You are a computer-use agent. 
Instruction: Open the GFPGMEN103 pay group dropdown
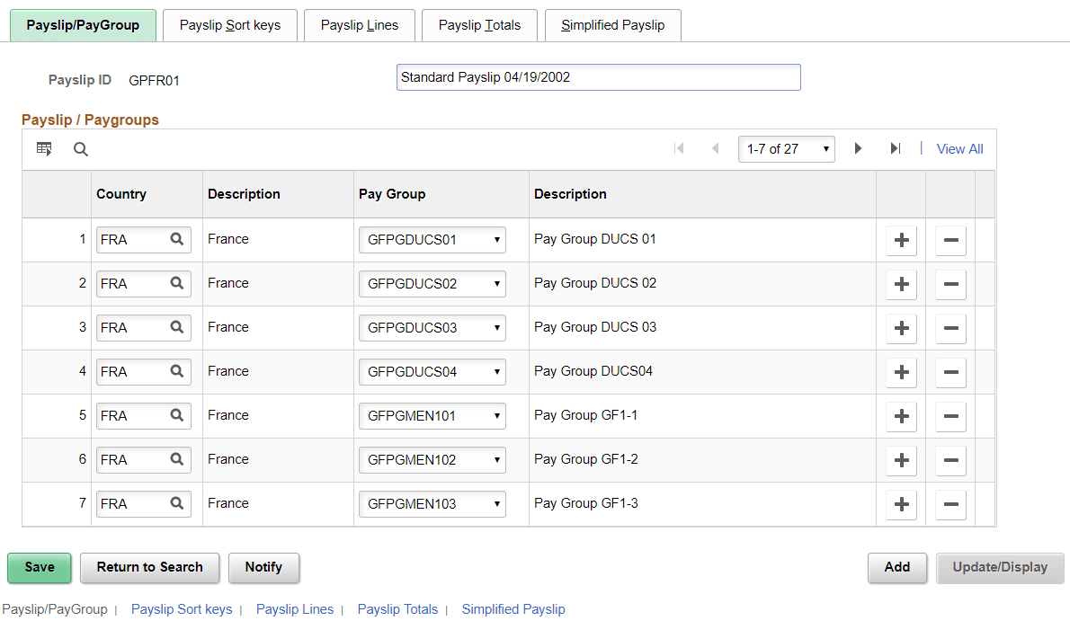[x=432, y=503]
